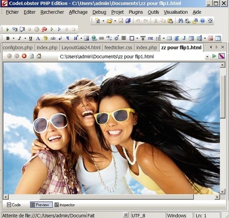Open the New file dropdown arrow
Viewport: 229px width, 218px height.
[x=103, y=21]
